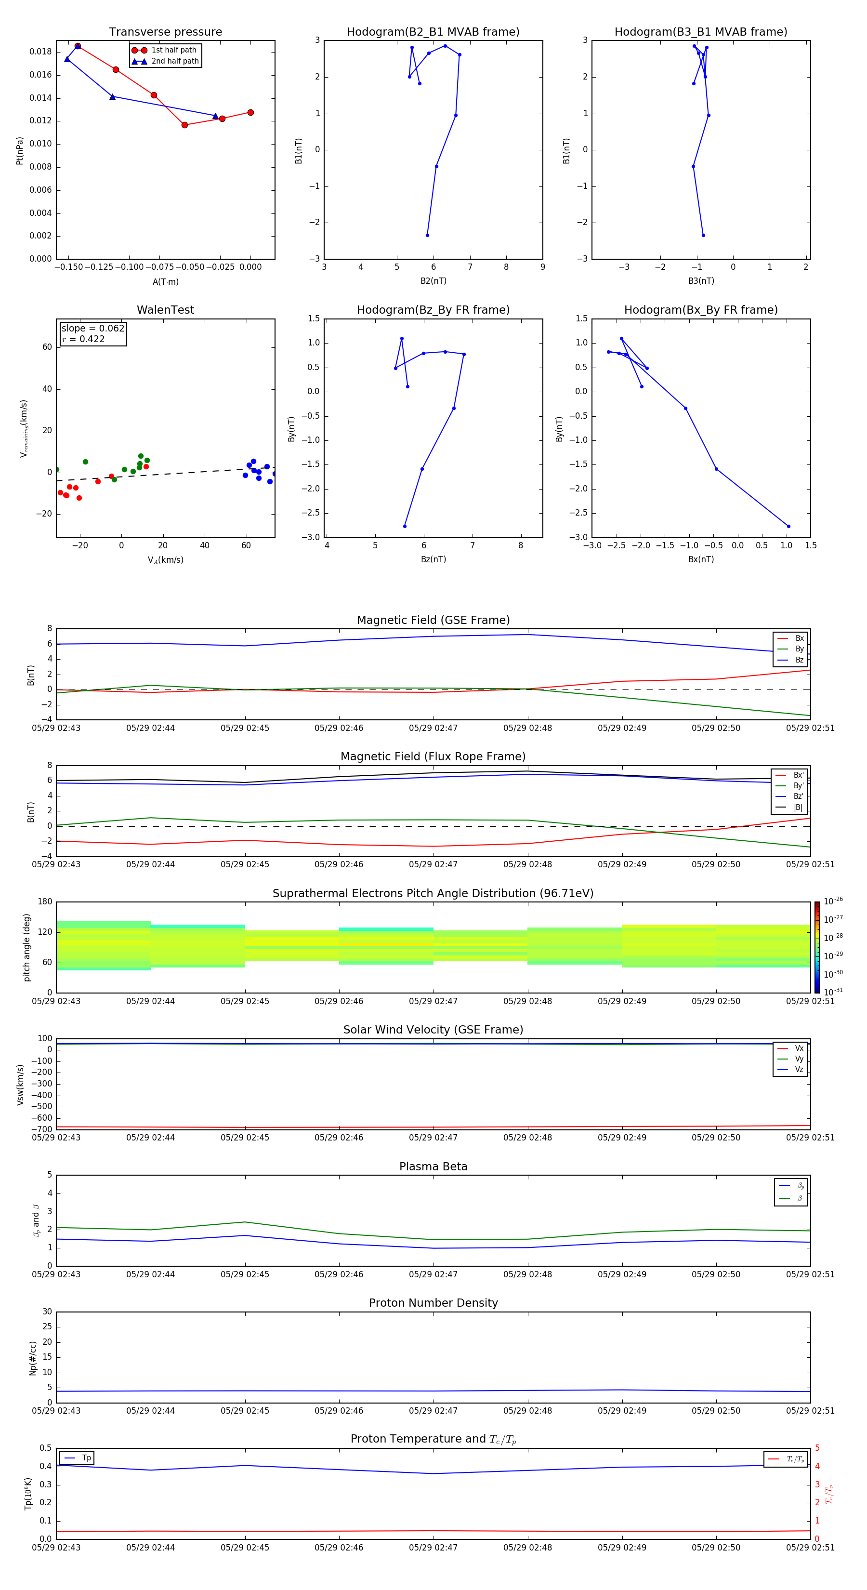Click the 'Hodogram(B2_B1 MVAB frame)' title

tap(433, 32)
